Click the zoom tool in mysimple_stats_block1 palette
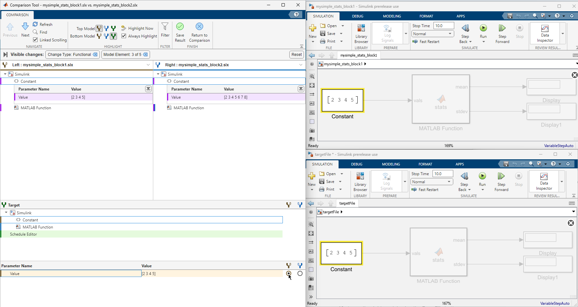Viewport: 578px width, 307px height. [312, 76]
